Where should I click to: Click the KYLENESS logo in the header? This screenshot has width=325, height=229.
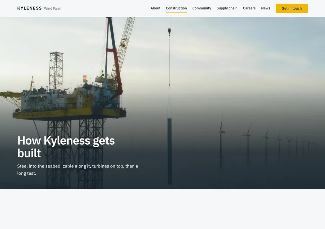coord(30,8)
